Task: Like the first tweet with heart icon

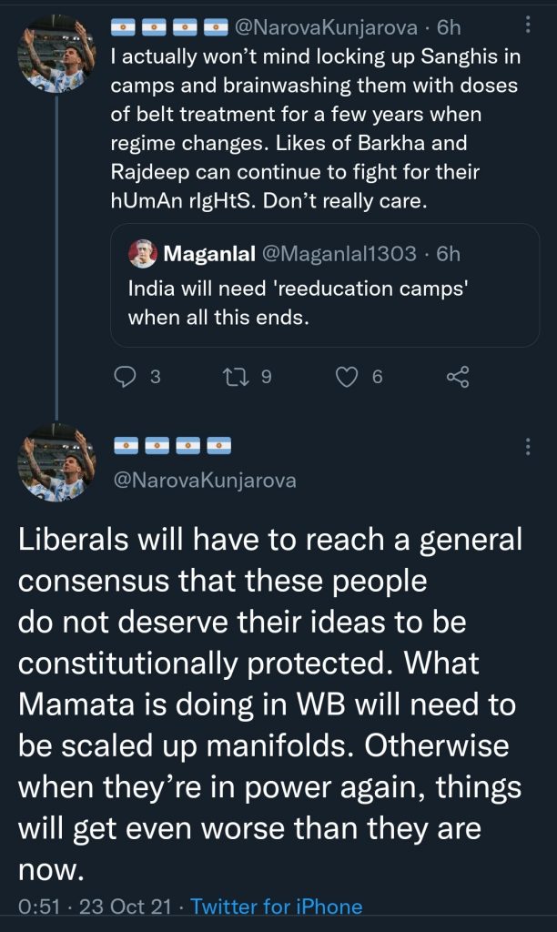Action: (348, 377)
